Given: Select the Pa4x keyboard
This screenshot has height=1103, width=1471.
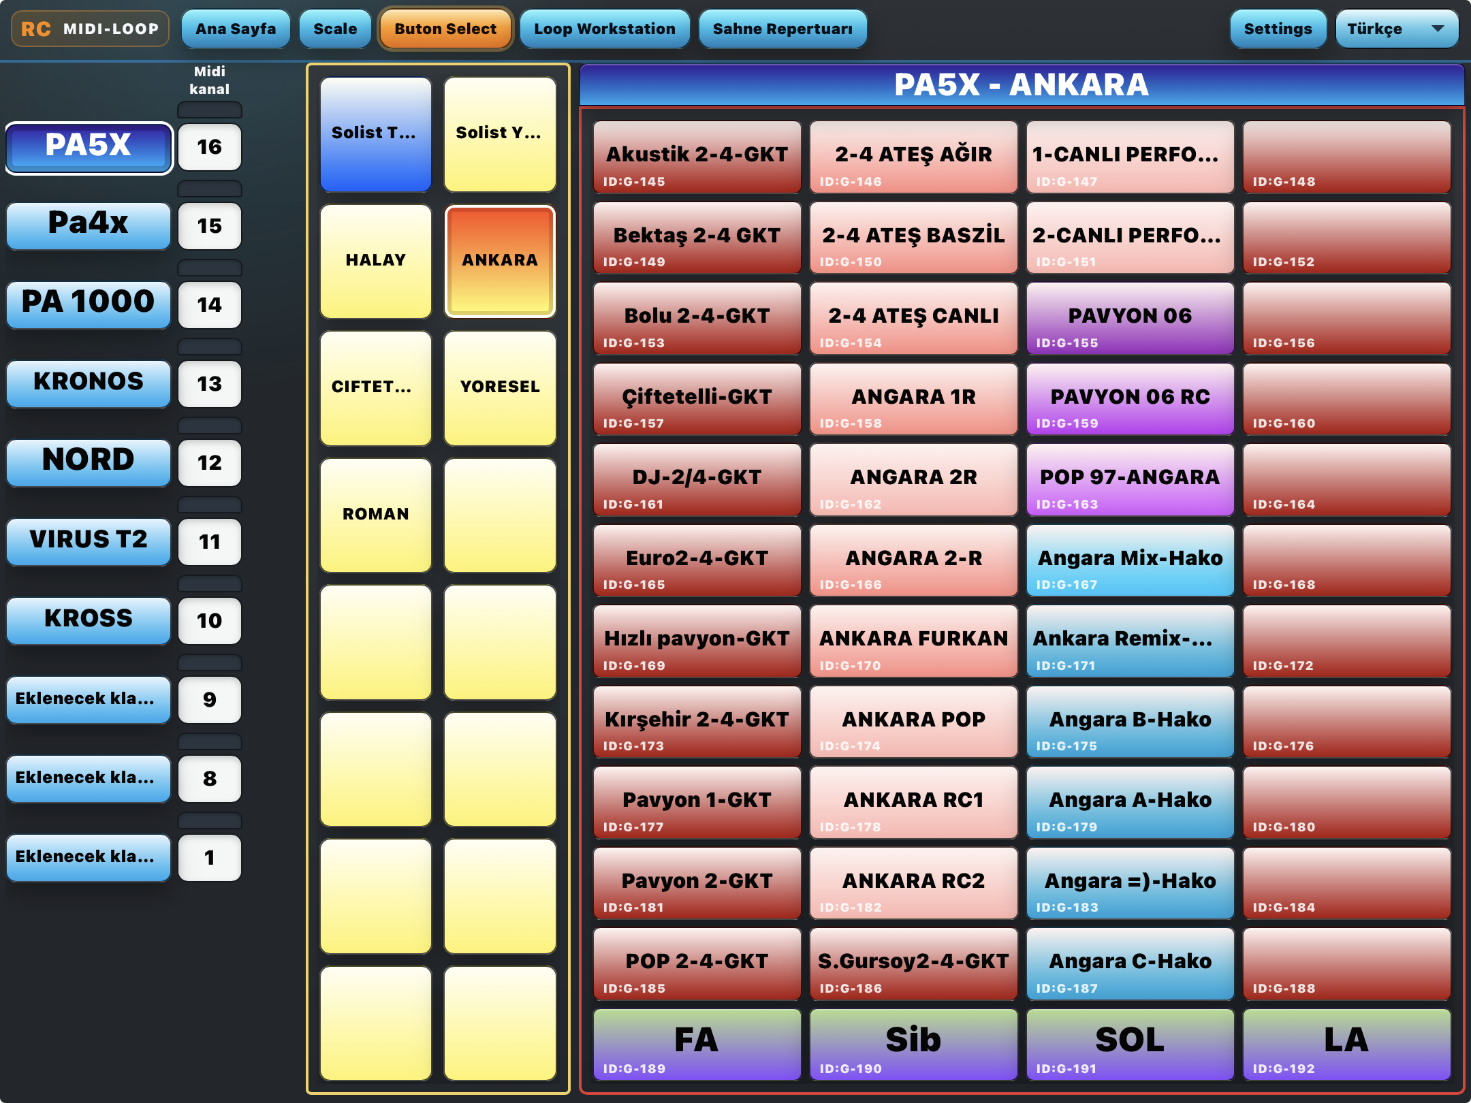Looking at the screenshot, I should (x=89, y=225).
